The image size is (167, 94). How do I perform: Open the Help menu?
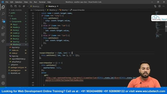(x=49, y=2)
